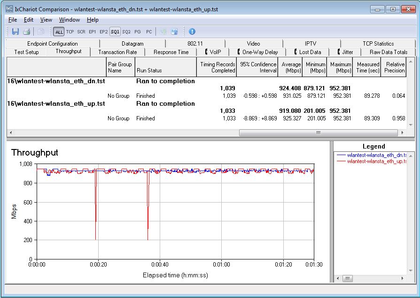The height and width of the screenshot is (298, 420).
Task: Click the results table horizontal scrollbar thumb
Action: coord(318,133)
